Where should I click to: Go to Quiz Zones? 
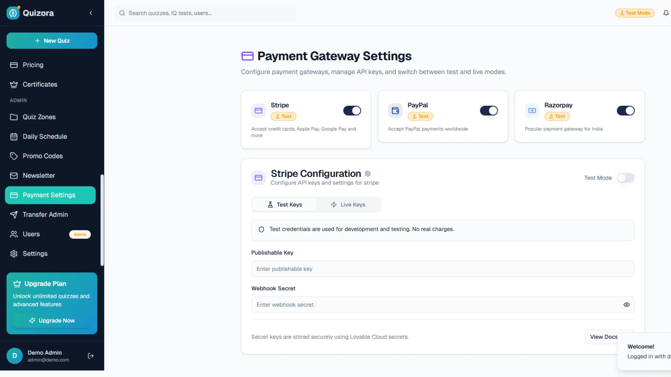click(50, 117)
